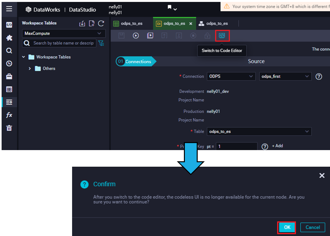Open the clock history sidebar icon
The width and height of the screenshot is (330, 236).
coord(9,64)
